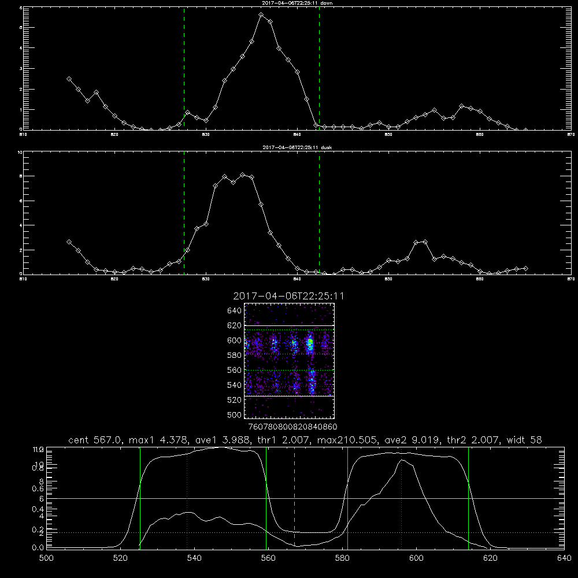Click the '640' y-axis label beside the image
The image size is (578, 578).
[x=235, y=310]
